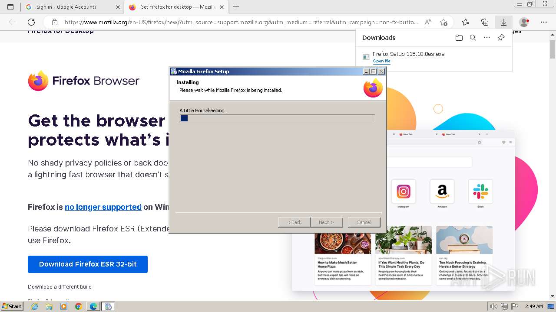The width and height of the screenshot is (556, 312).
Task: Toggle the Downloads toolbar button
Action: coord(504,22)
